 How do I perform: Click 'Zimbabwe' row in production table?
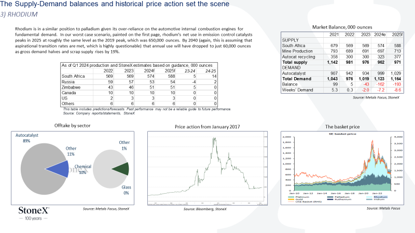139,88
